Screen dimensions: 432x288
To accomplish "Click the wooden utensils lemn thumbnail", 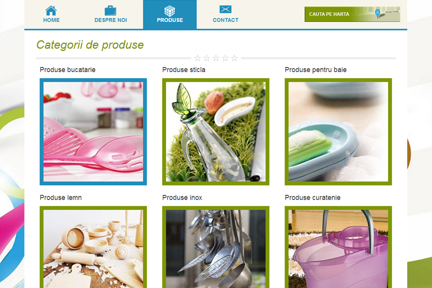I will tap(93, 247).
